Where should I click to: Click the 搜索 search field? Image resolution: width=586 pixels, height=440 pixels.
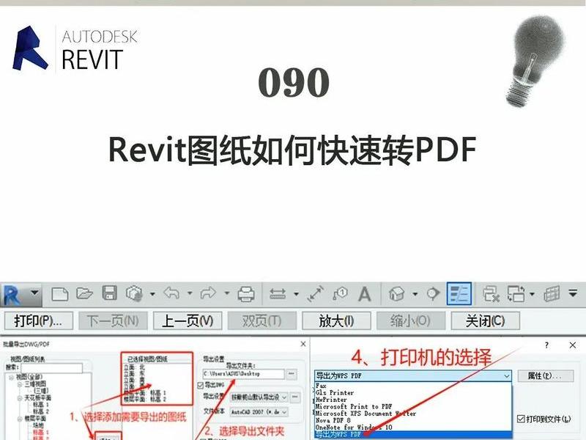click(x=51, y=368)
